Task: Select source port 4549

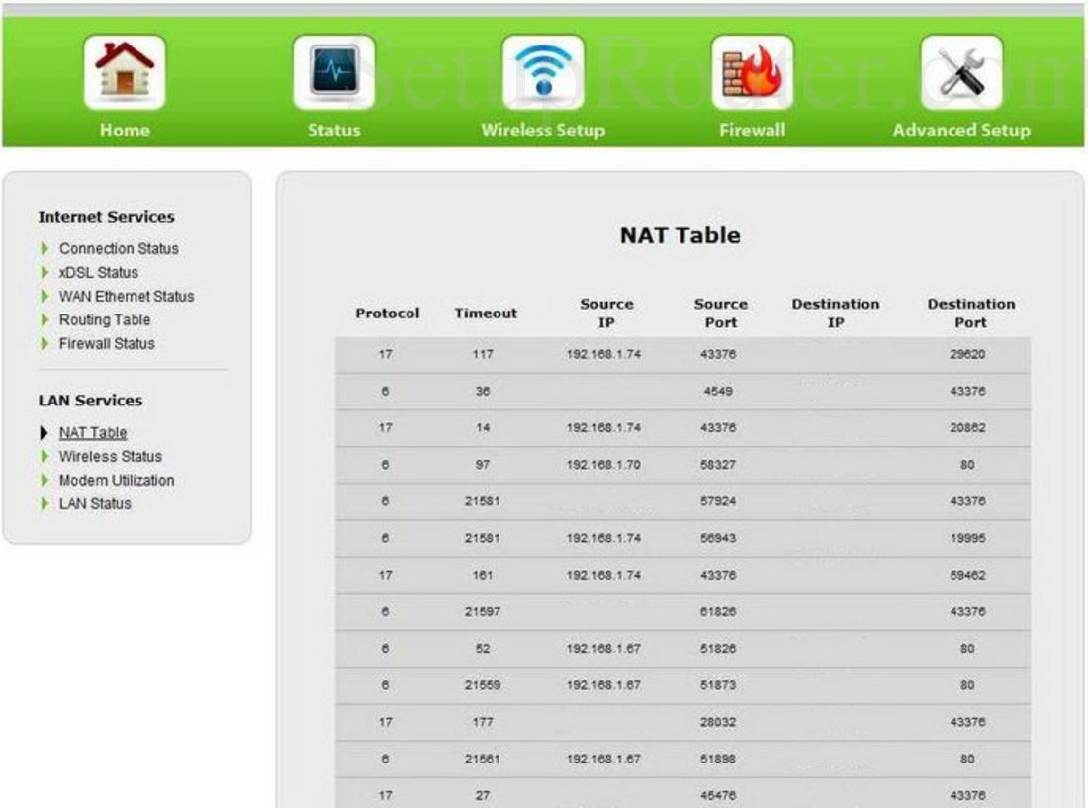Action: click(x=717, y=391)
